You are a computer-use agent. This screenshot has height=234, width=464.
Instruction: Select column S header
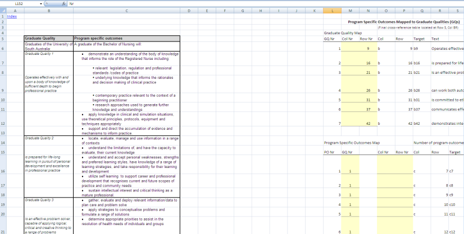(x=457, y=11)
